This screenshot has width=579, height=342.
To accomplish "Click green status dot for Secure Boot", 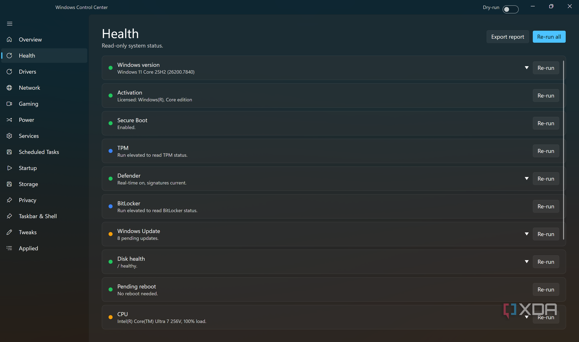I will pyautogui.click(x=111, y=123).
